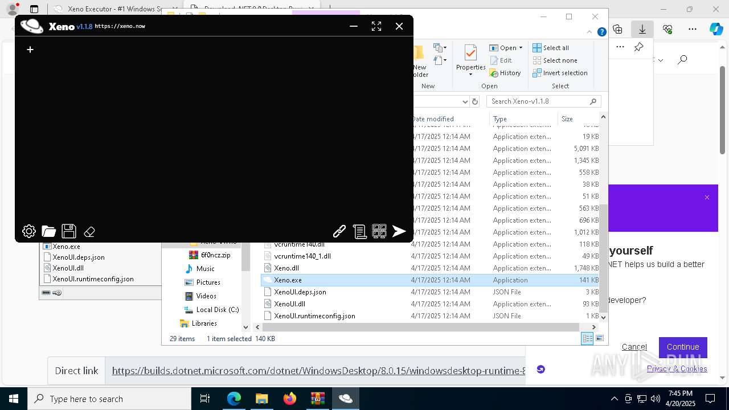Open the Xeno script list icon

(x=359, y=231)
